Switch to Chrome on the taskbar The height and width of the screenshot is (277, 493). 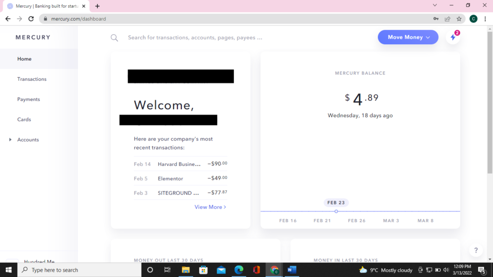pos(274,270)
